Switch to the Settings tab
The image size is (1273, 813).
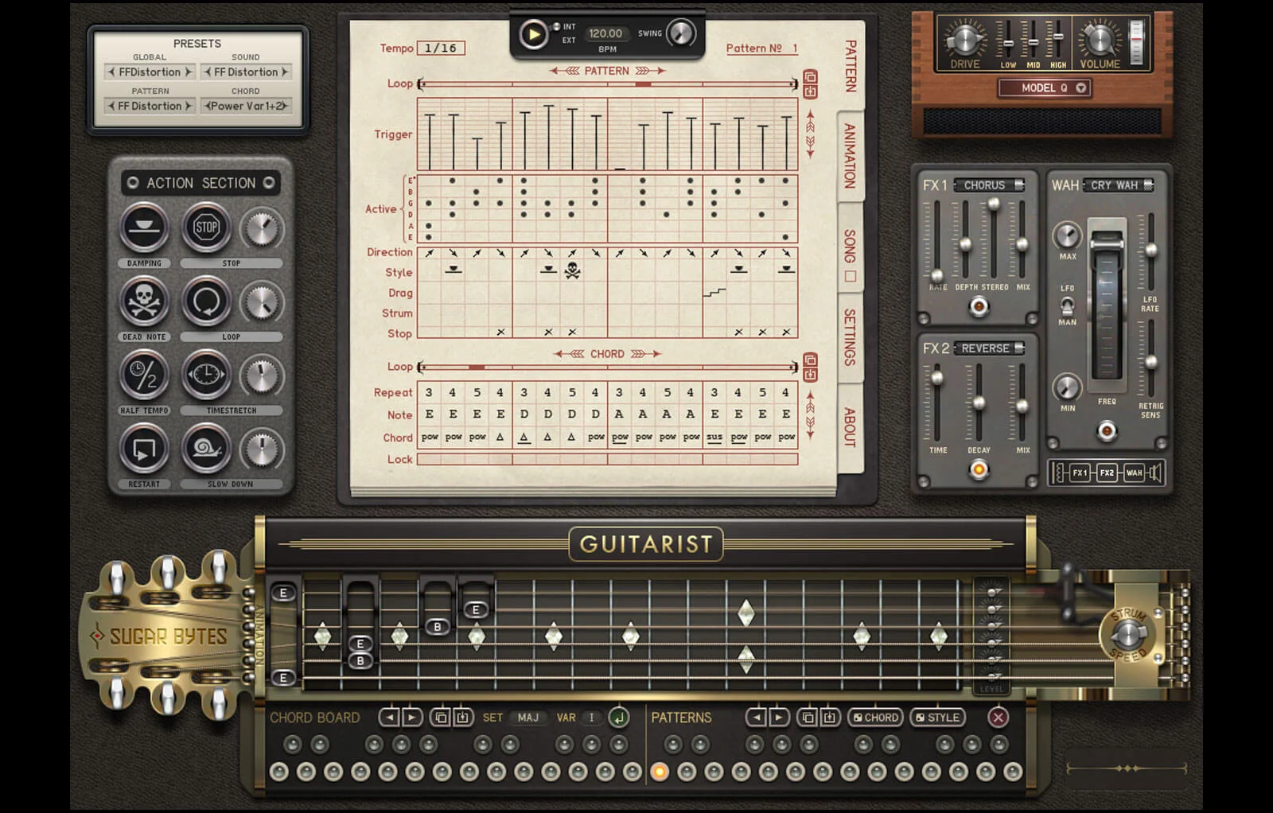(851, 337)
